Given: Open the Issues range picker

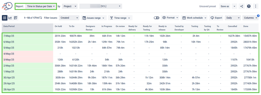Looking at the screenshot, I should pos(94,18).
